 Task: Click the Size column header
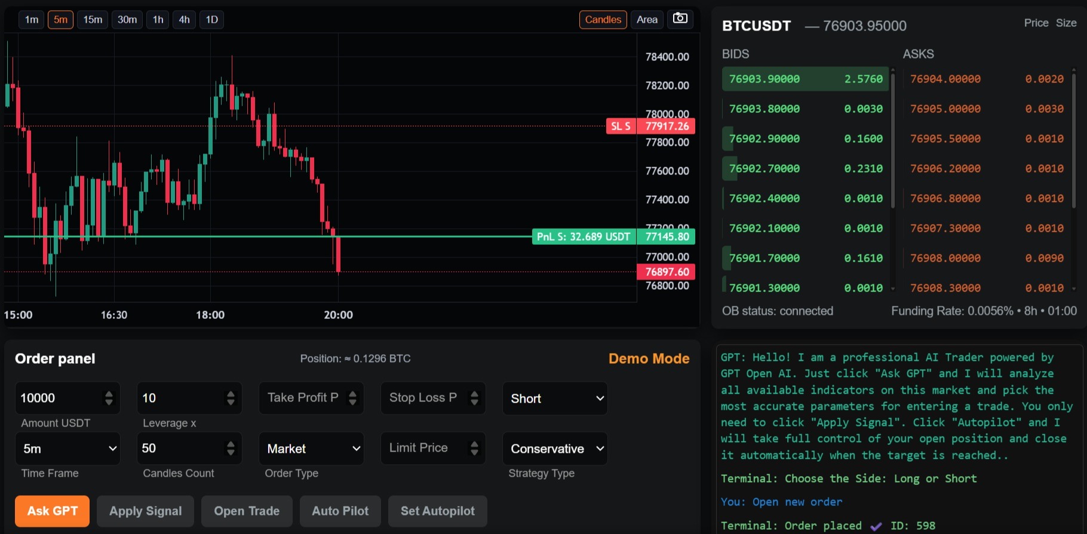(1066, 23)
